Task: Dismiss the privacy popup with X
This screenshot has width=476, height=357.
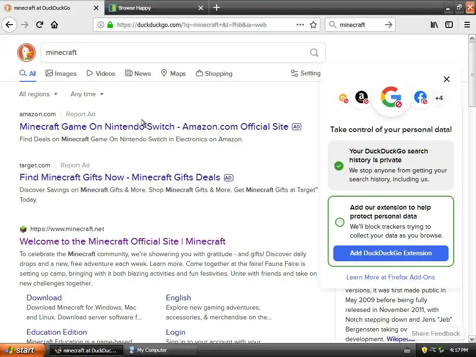Action: point(447,79)
